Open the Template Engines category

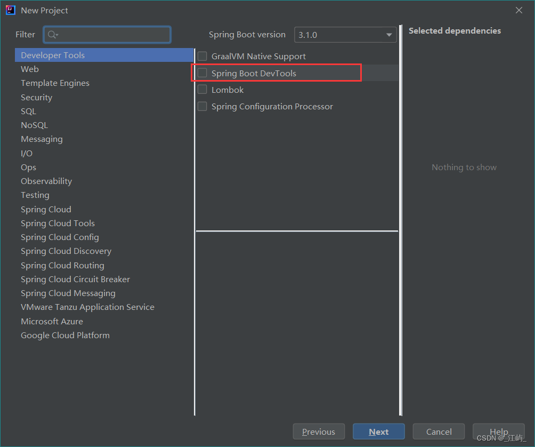(x=104, y=83)
